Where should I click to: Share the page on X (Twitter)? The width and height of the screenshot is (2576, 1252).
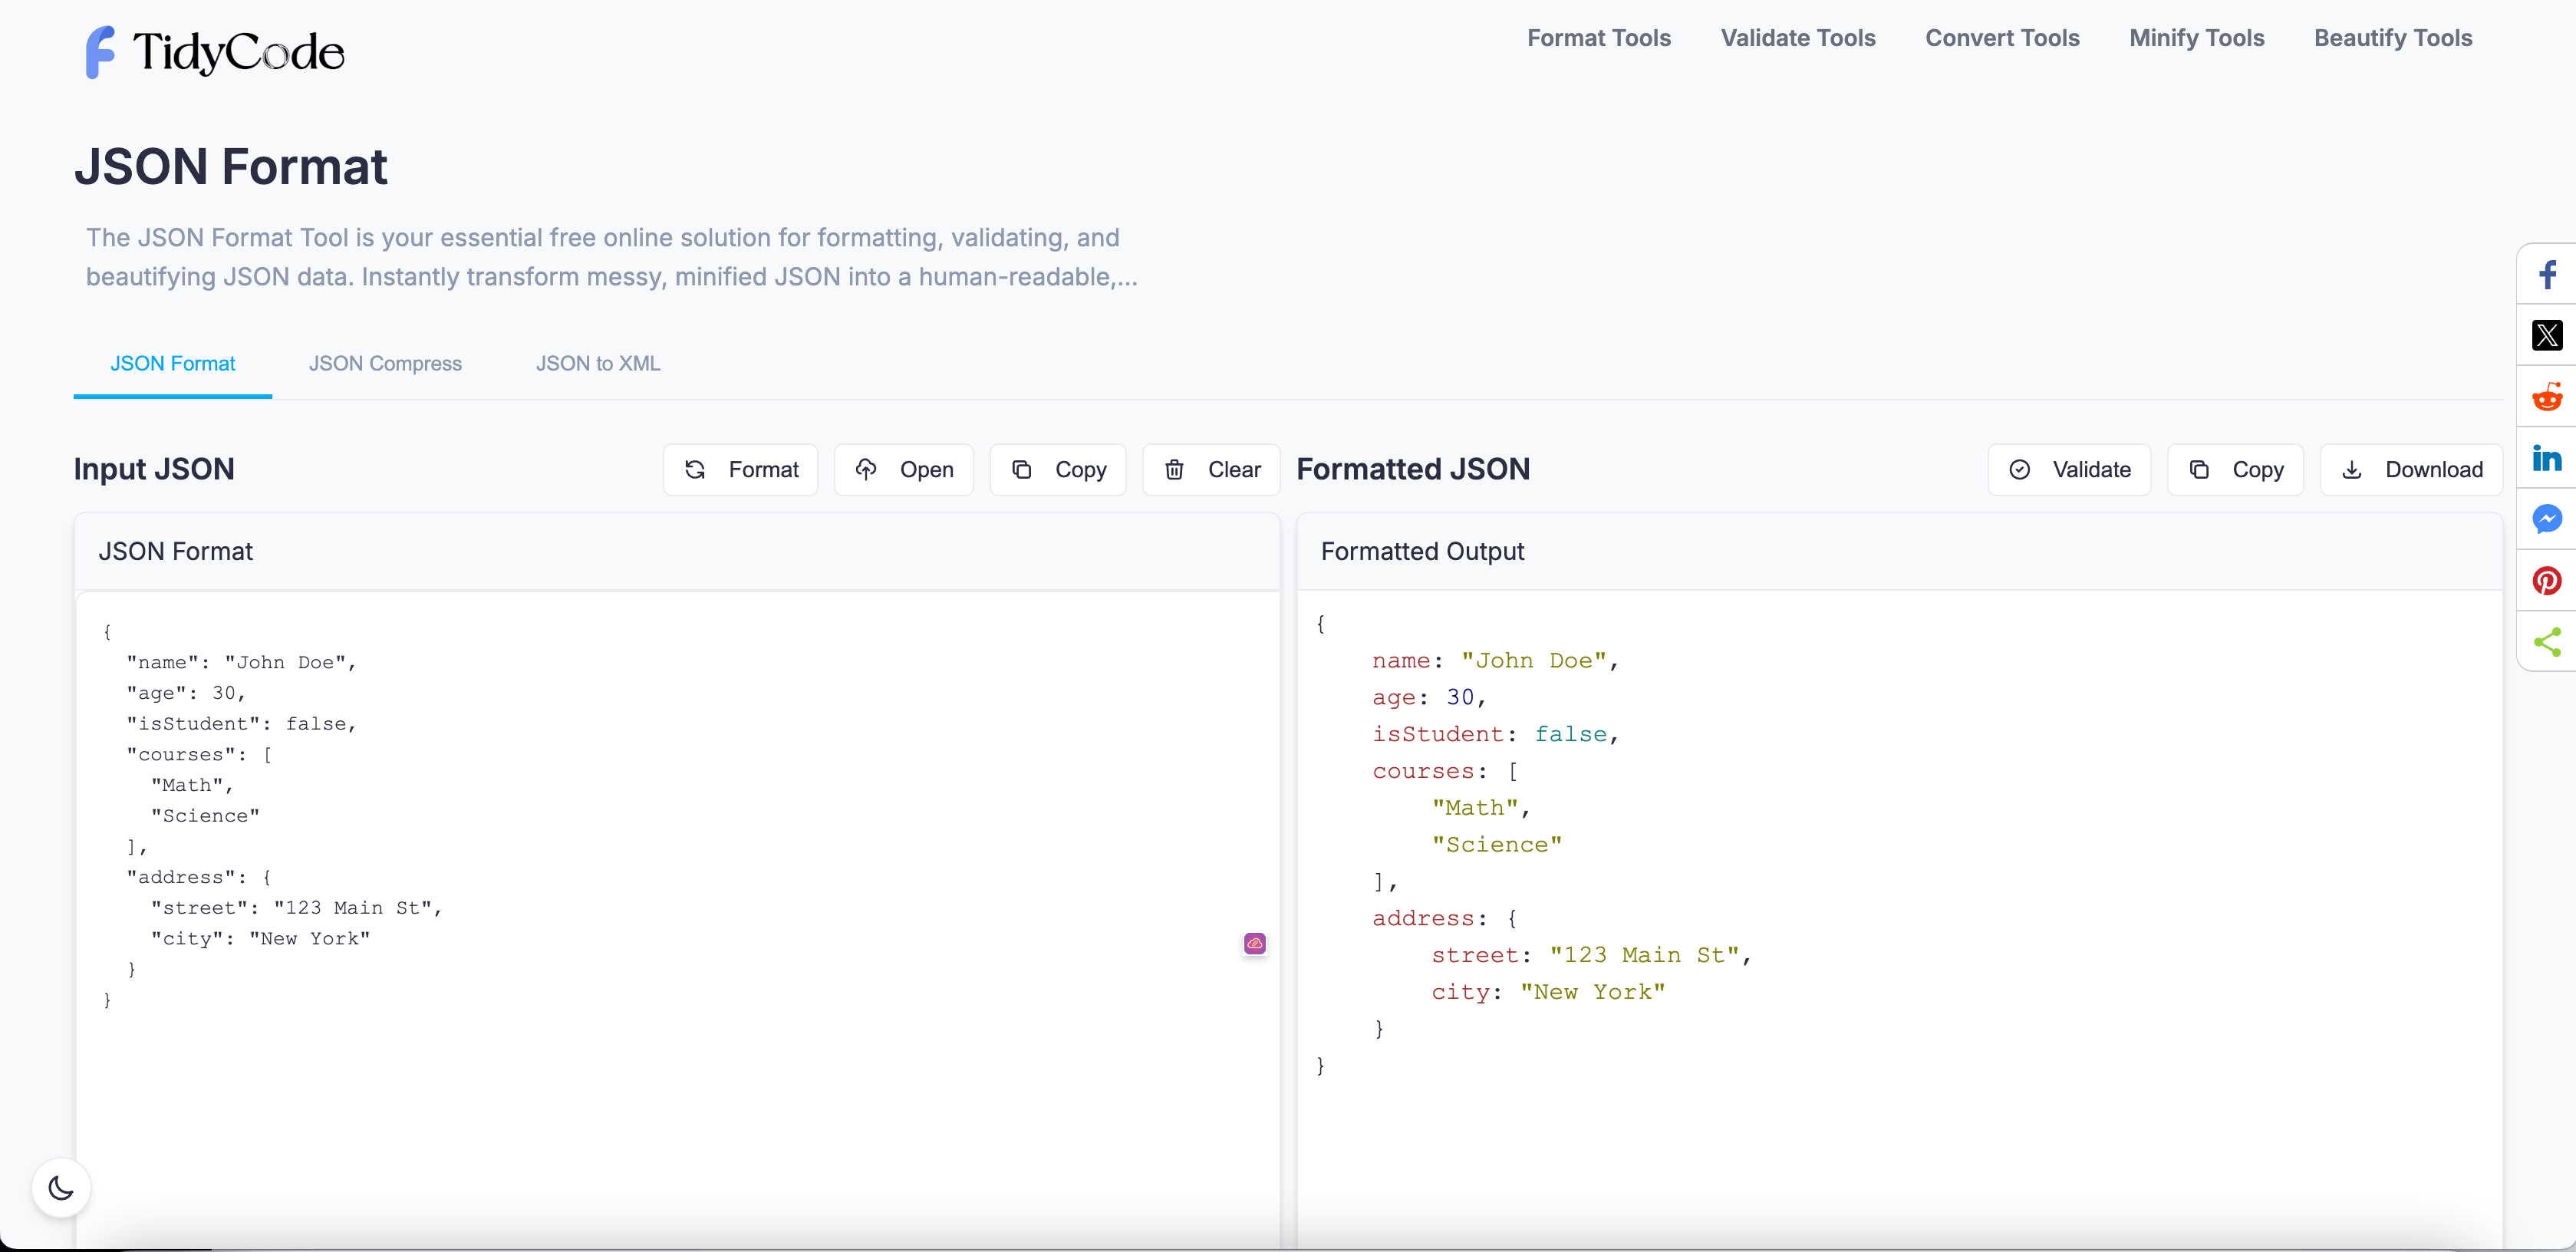(2547, 335)
